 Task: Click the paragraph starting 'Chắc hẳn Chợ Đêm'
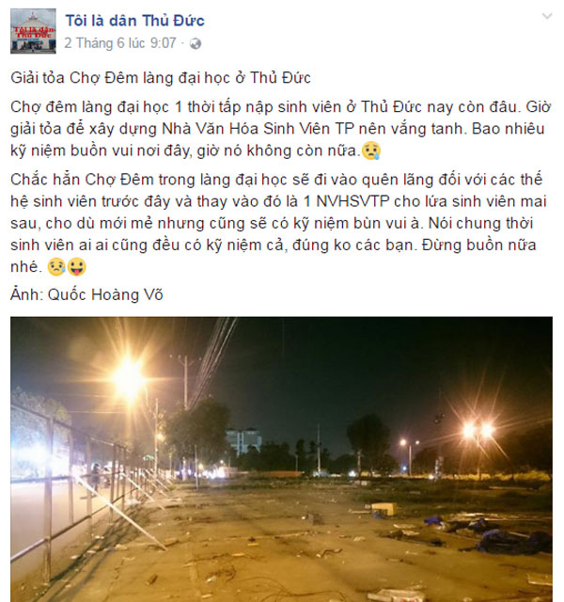(279, 223)
